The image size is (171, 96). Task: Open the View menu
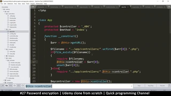pos(19,4)
